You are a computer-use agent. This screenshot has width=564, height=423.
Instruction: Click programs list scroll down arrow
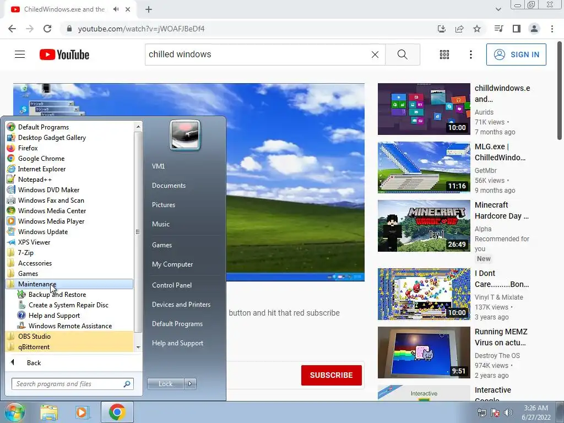click(138, 348)
